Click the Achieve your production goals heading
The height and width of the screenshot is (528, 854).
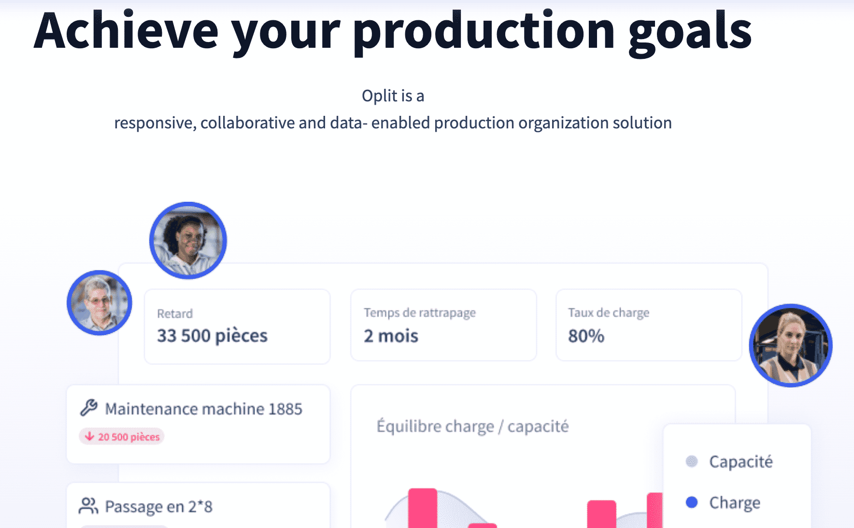(x=393, y=32)
